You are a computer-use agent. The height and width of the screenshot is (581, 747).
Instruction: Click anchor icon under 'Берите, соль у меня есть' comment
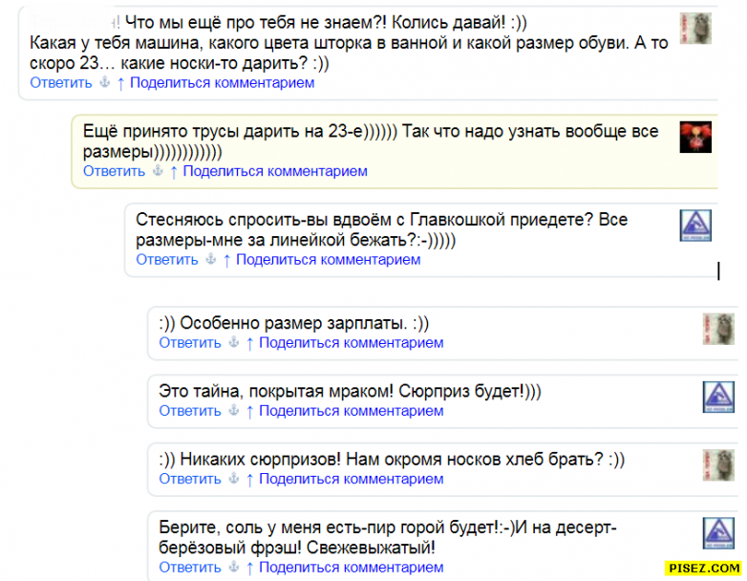click(234, 568)
